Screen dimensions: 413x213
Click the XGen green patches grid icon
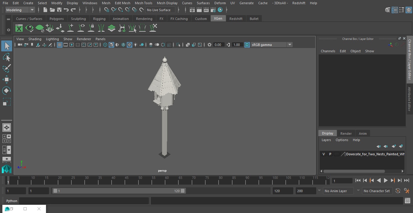[112, 28]
